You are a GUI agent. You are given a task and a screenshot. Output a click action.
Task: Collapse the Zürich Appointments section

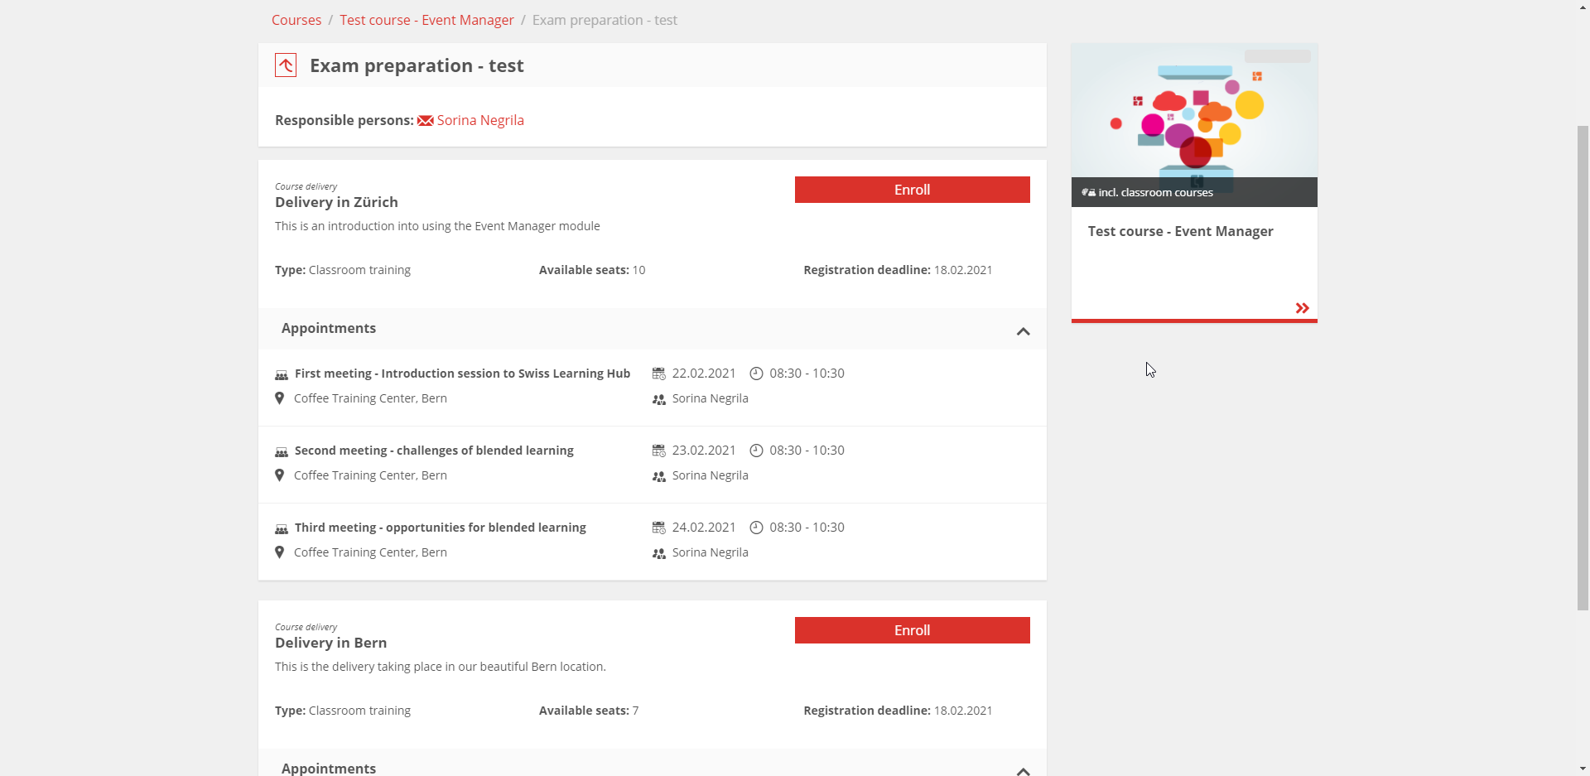1023,331
